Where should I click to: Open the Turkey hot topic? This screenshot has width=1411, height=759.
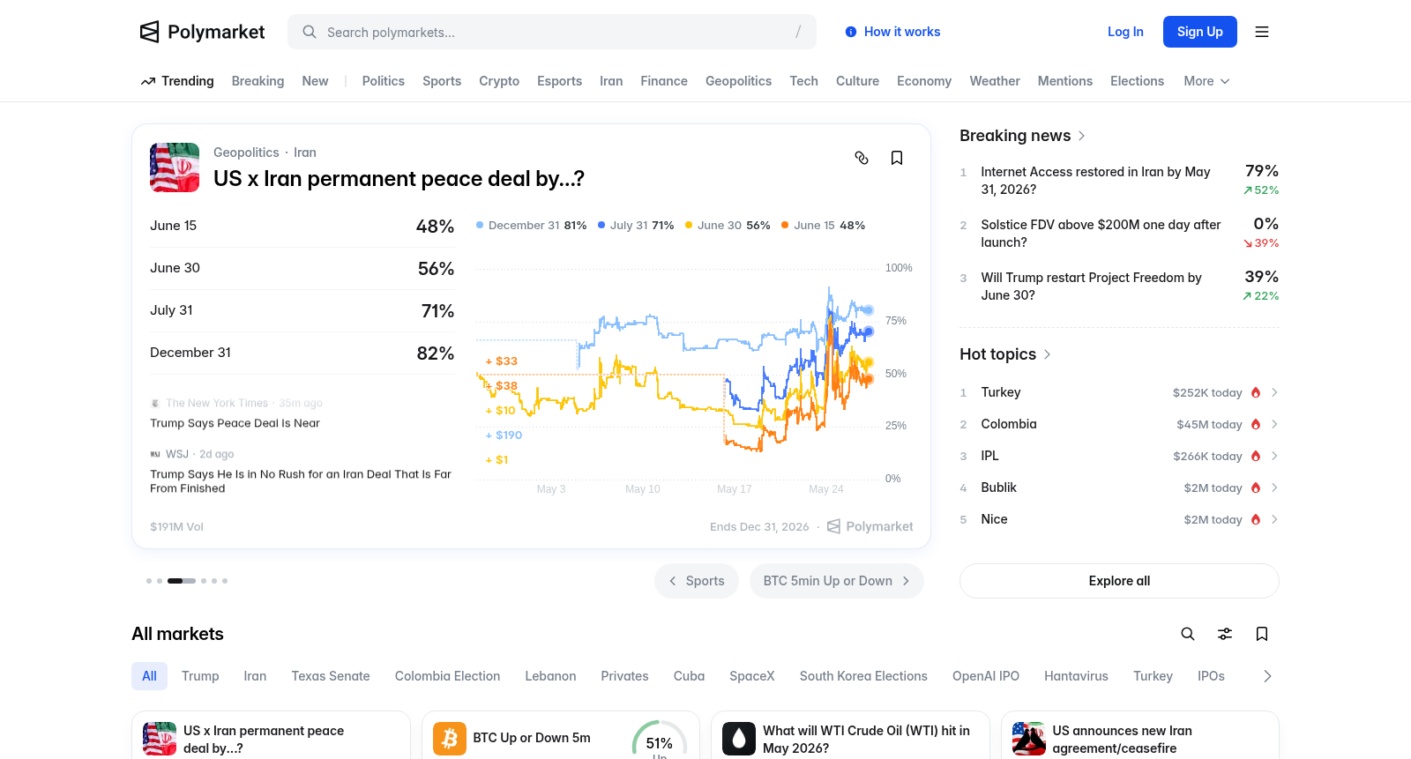pos(1119,392)
